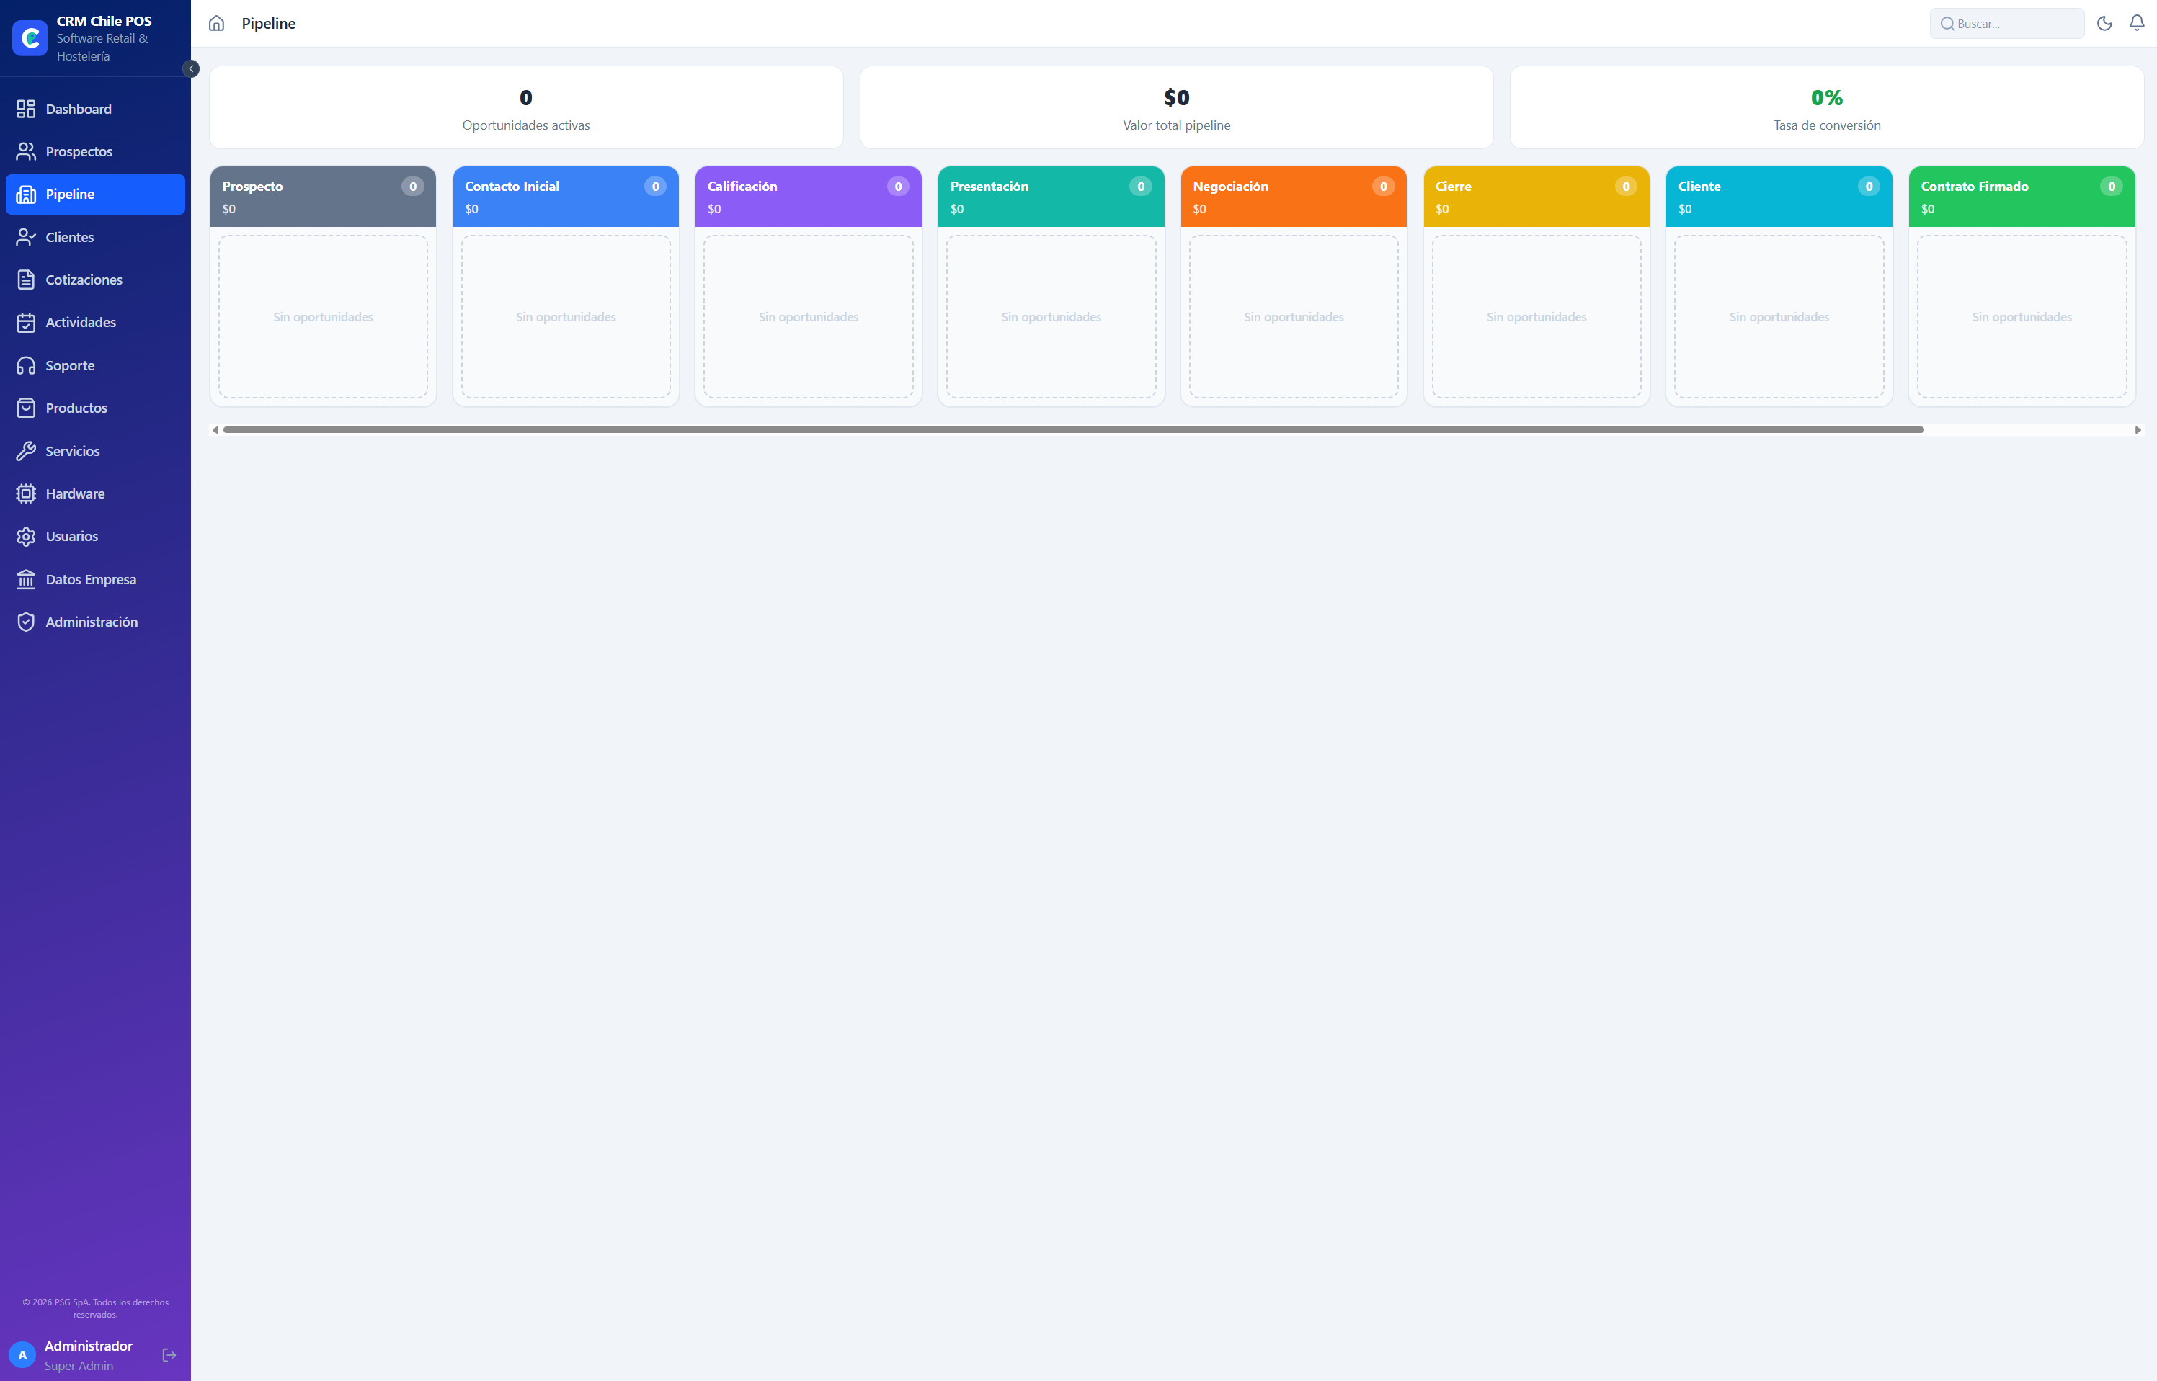The height and width of the screenshot is (1381, 2157).
Task: Open the Clientes menu label
Action: tap(70, 237)
